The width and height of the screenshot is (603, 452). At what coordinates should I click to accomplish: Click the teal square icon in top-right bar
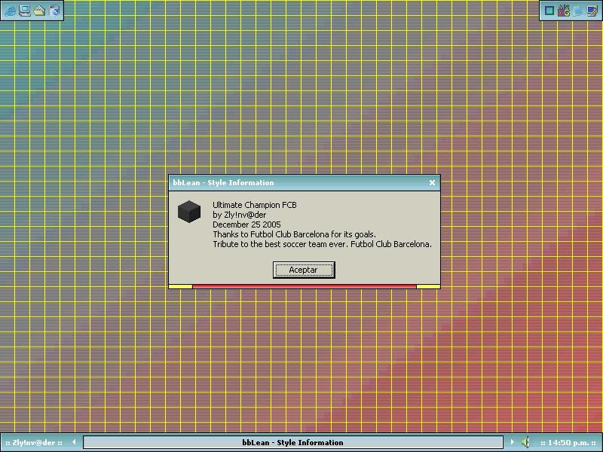click(549, 11)
